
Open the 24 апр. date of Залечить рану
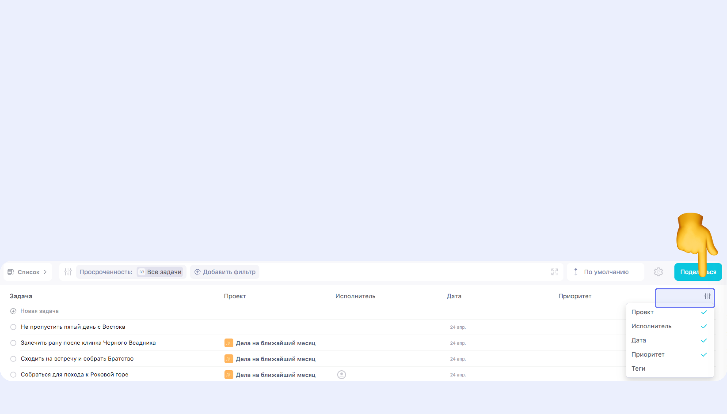458,343
